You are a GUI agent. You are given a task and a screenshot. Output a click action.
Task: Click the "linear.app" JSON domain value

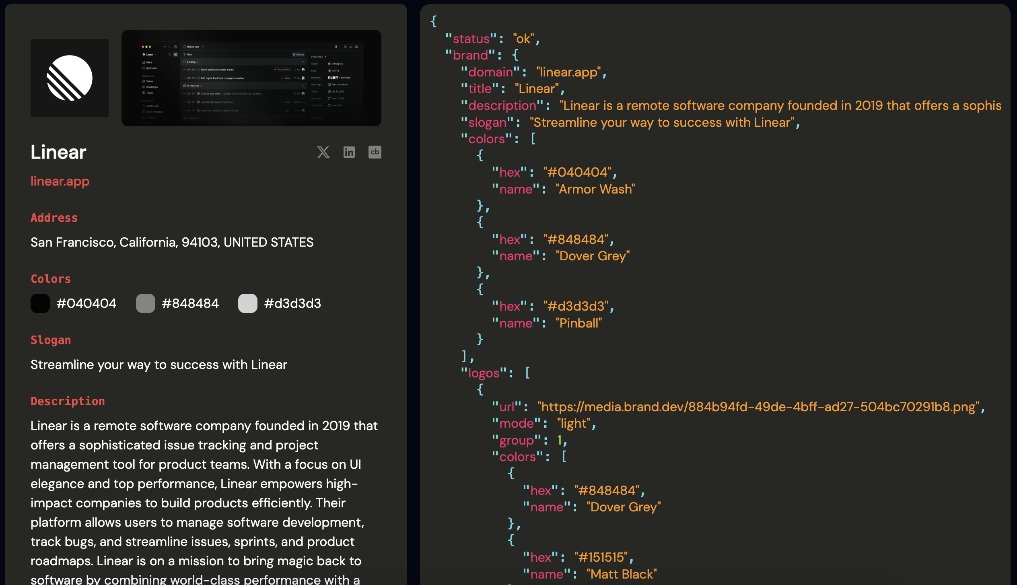point(568,72)
